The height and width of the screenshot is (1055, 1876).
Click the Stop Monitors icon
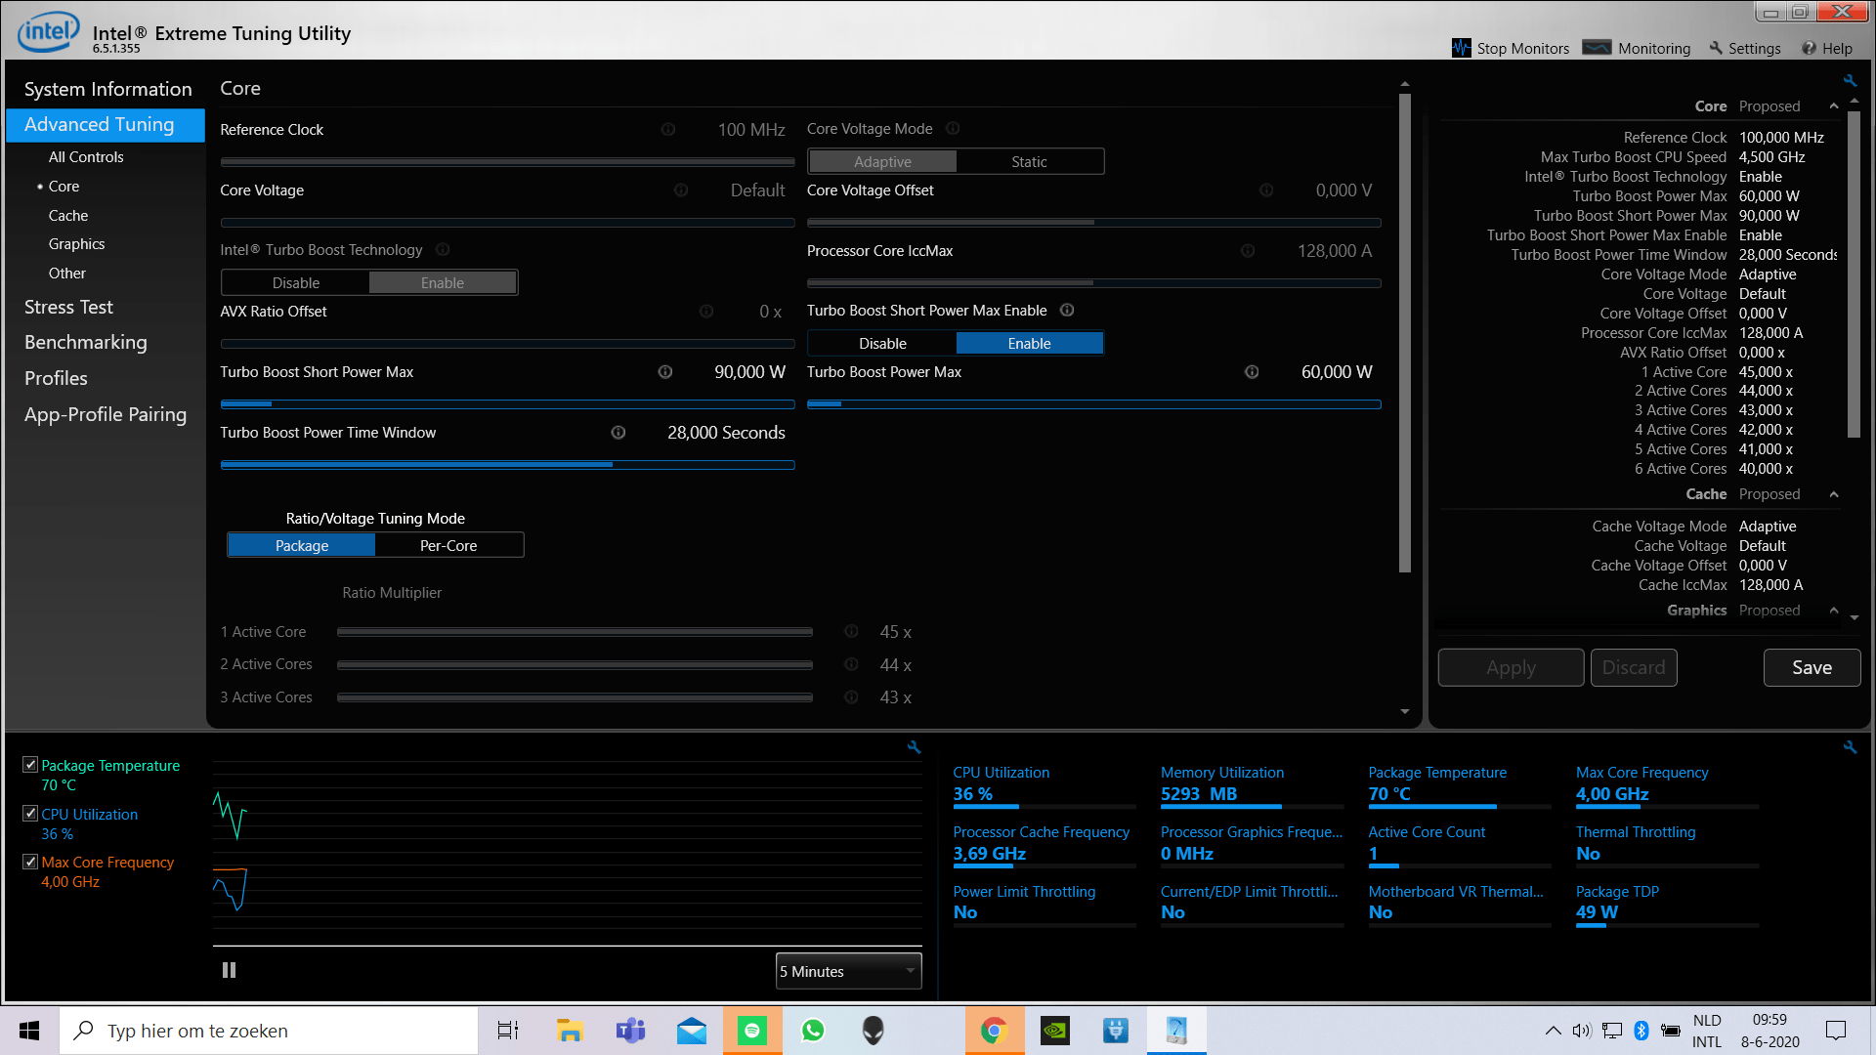click(x=1461, y=46)
